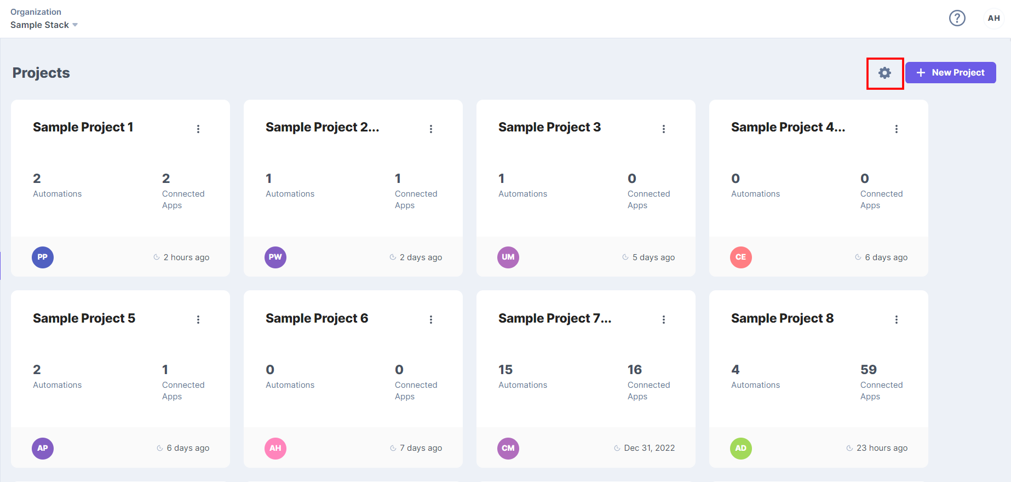
Task: Click the help question mark icon
Action: [x=957, y=18]
